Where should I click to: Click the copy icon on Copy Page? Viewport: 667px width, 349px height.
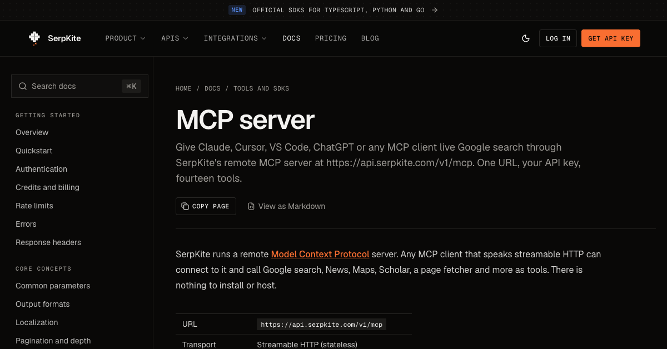click(x=185, y=206)
